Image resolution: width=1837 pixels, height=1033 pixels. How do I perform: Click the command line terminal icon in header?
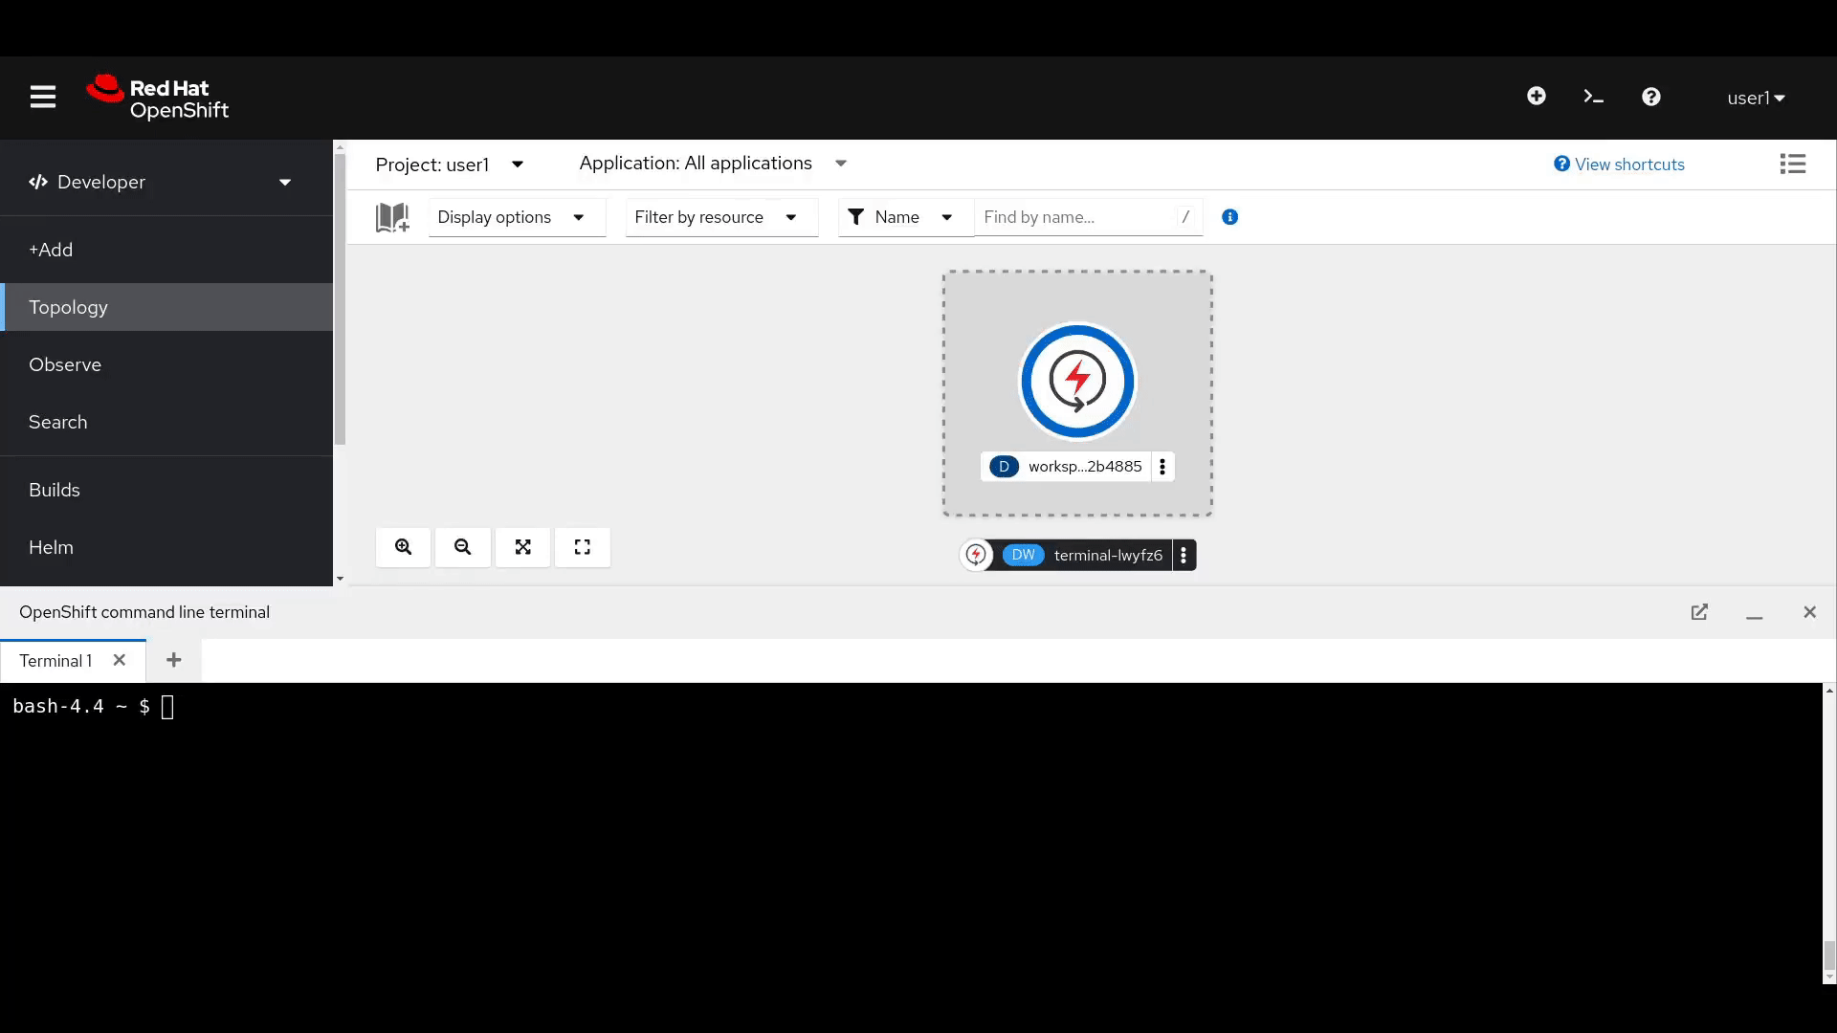click(x=1593, y=97)
